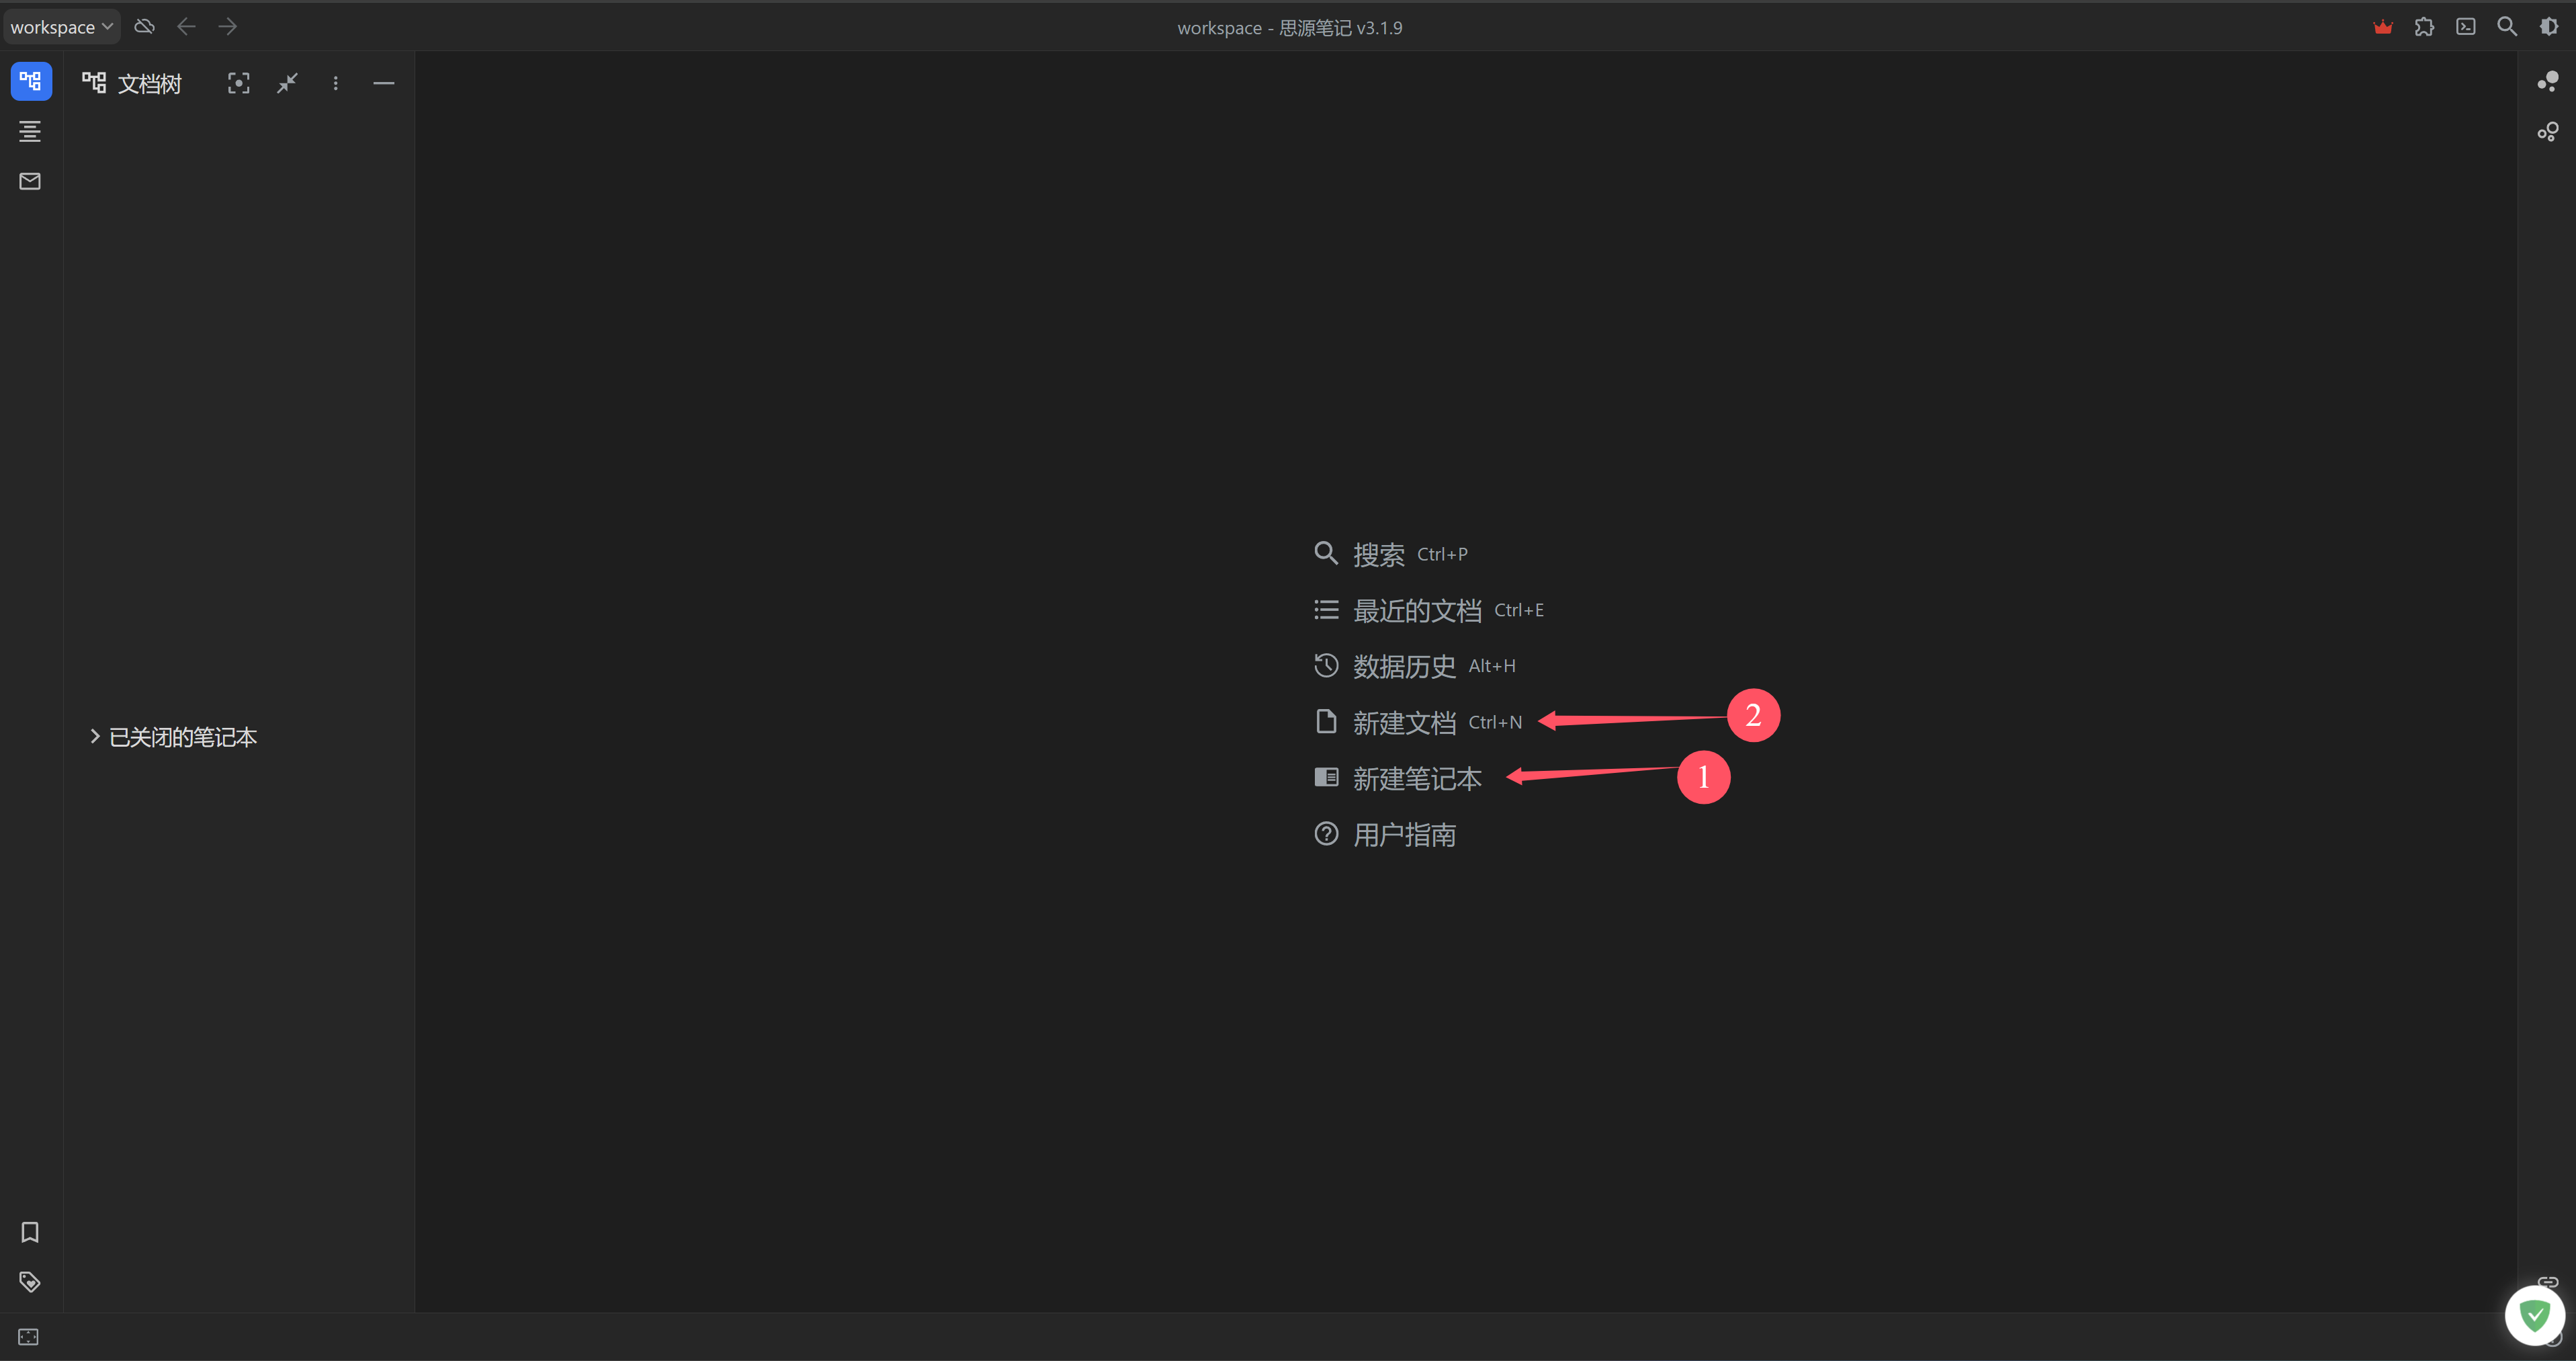This screenshot has height=1361, width=2576.
Task: Open the workspace dropdown
Action: (61, 27)
